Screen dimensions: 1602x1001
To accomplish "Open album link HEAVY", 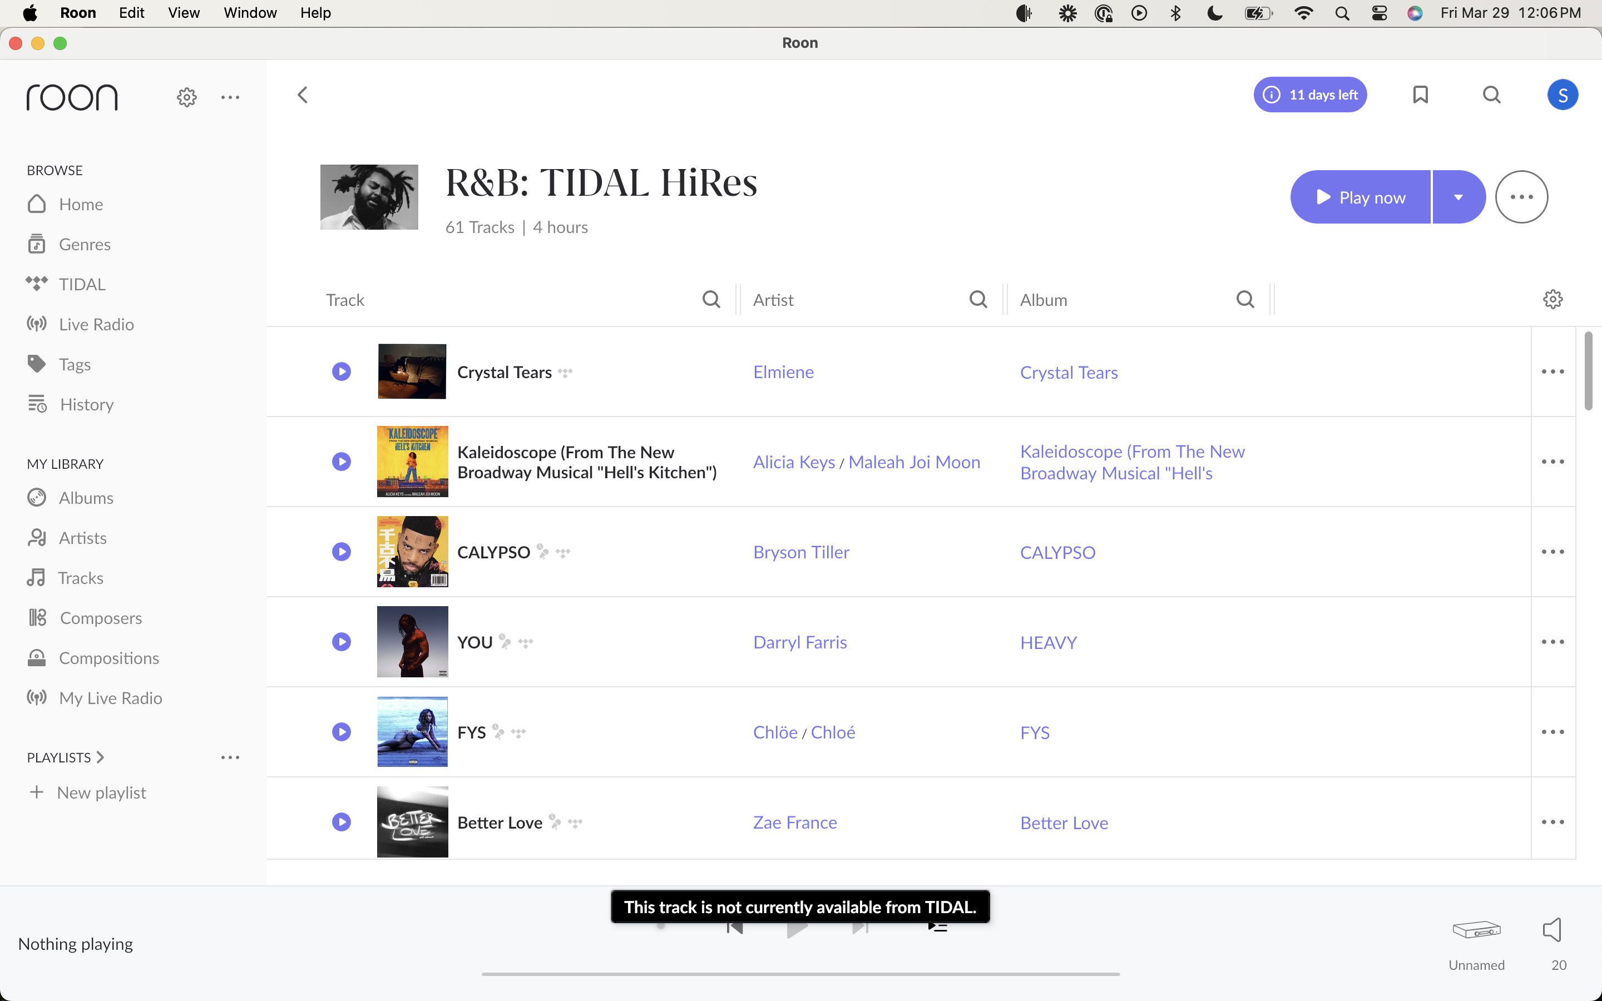I will tap(1048, 642).
